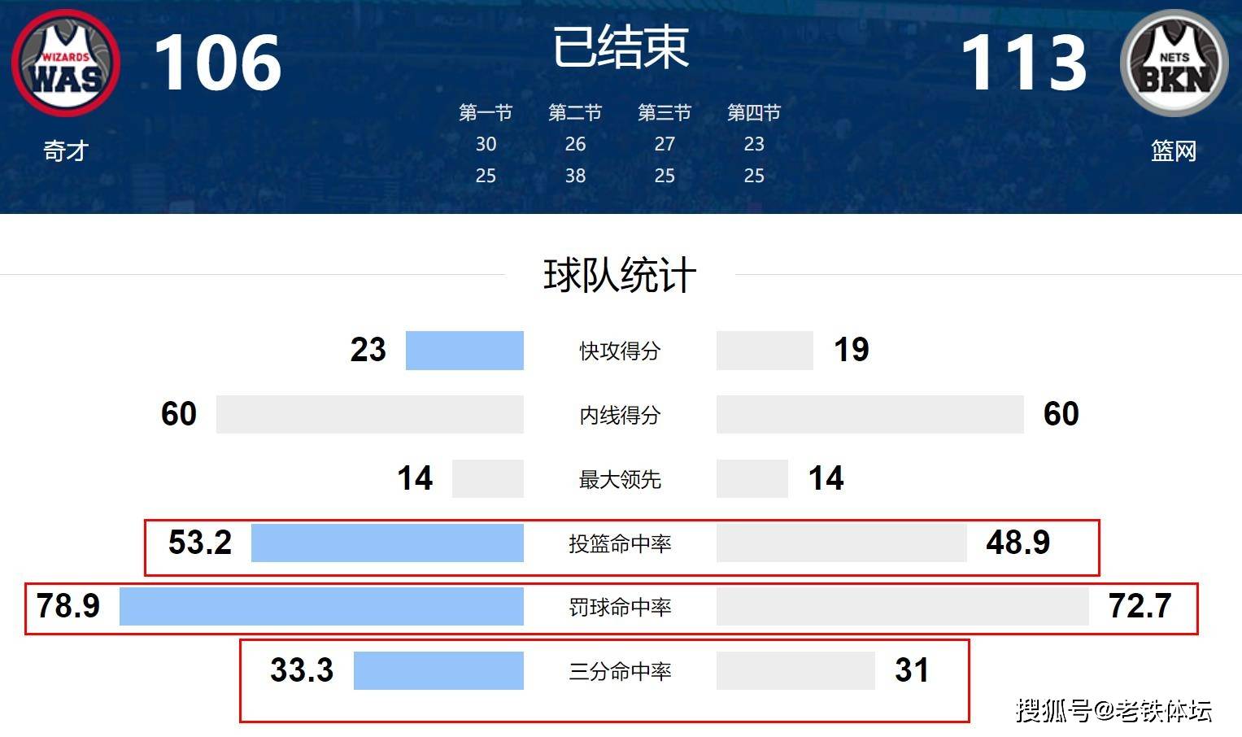
Task: Select the 第一节 quarter column
Action: 486,144
